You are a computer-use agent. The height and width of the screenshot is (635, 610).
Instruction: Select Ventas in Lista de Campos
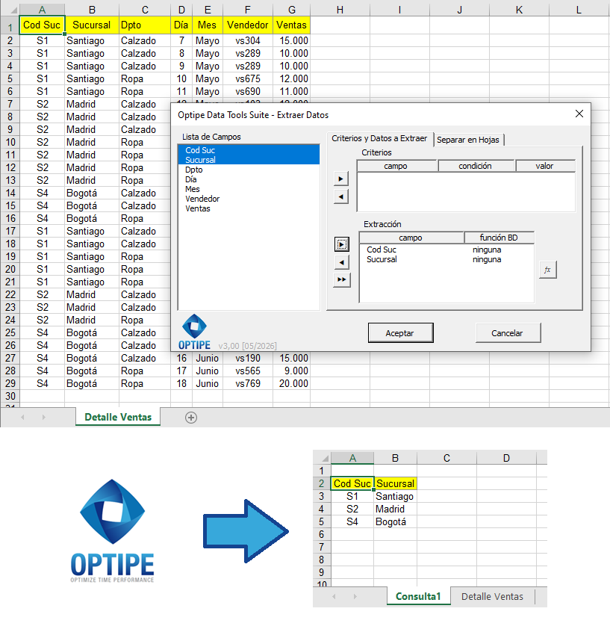249,208
